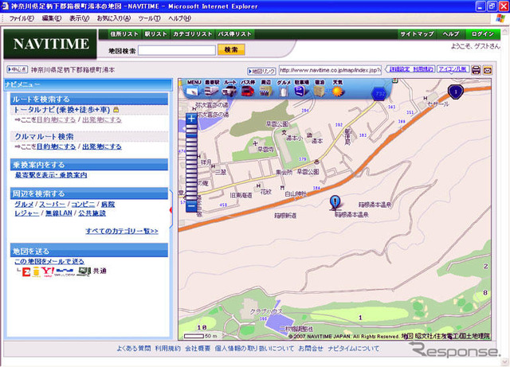Click the gourmet (グルメ) icon
Image resolution: width=510 pixels, height=367 pixels.
coord(284,91)
